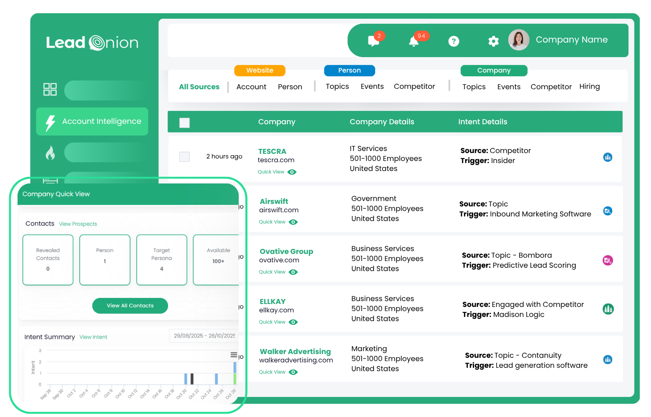Click the pink Ovative Group intent icon
The height and width of the screenshot is (417, 651).
tap(608, 260)
